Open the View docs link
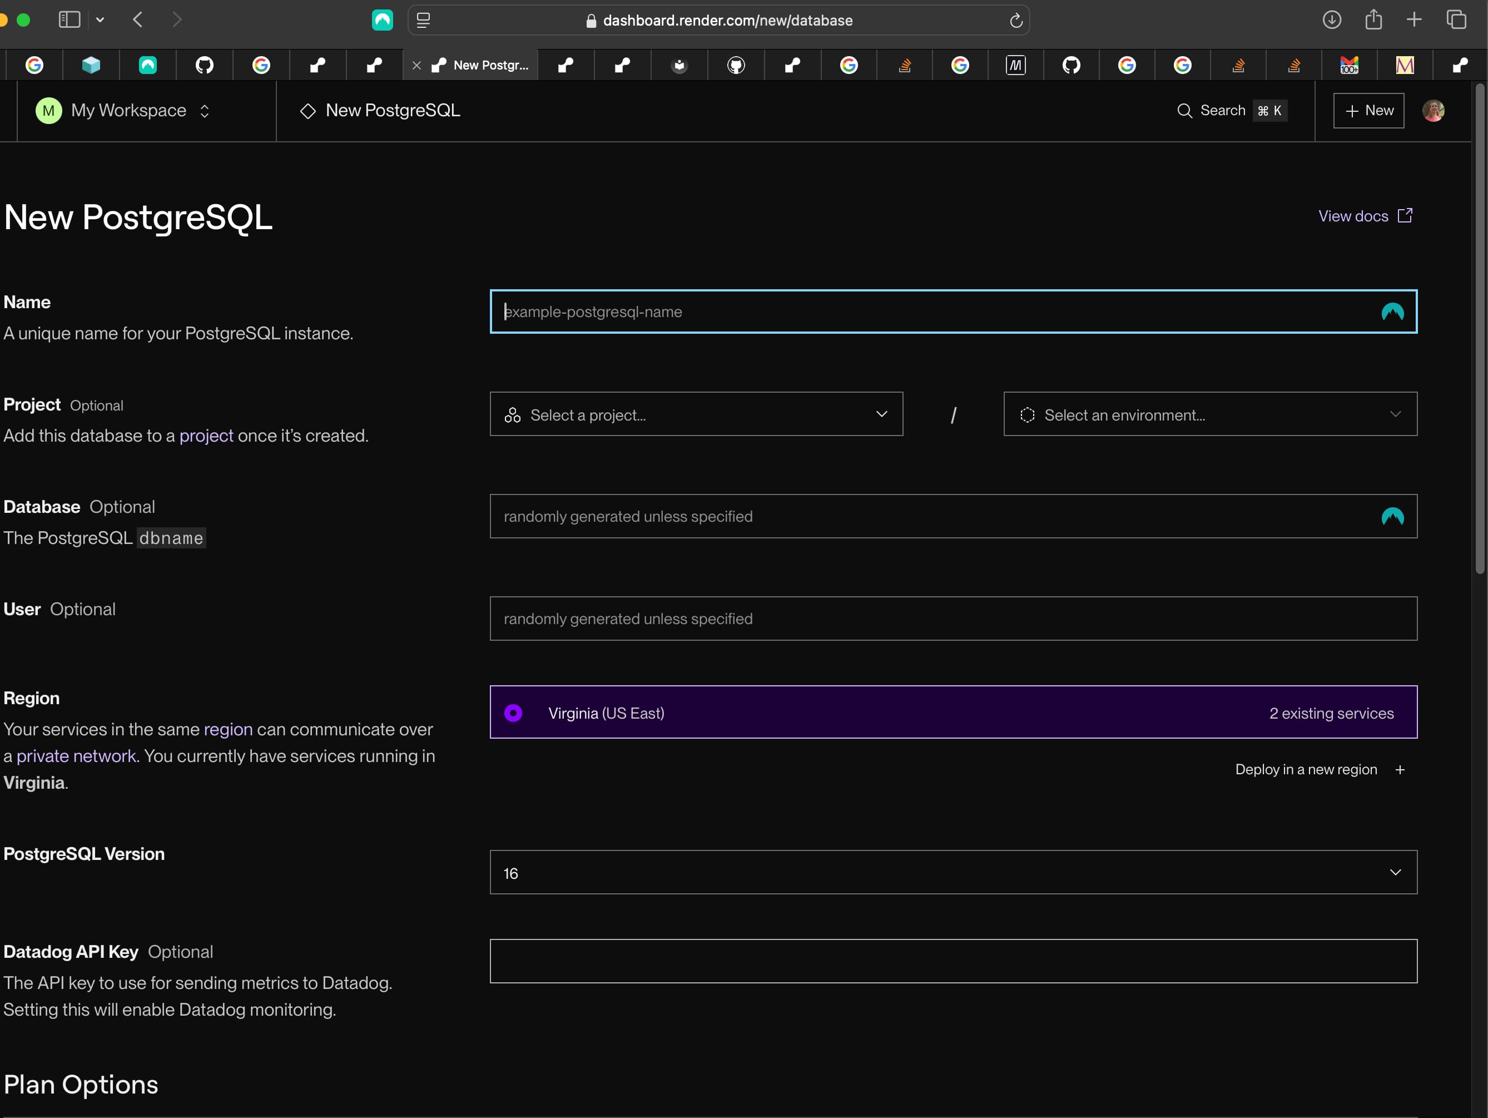Viewport: 1488px width, 1118px height. pyautogui.click(x=1353, y=216)
